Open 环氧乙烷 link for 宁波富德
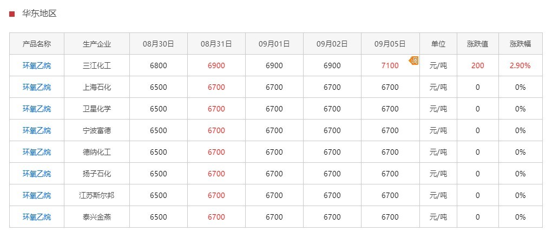This screenshot has width=552, height=238. click(37, 130)
